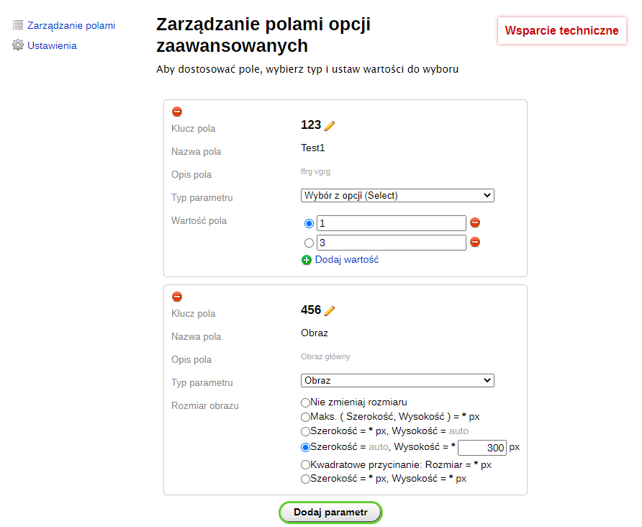Viewport: 642px width, 527px height.
Task: Open the "Obraz" parameter type dropdown
Action: [x=397, y=380]
